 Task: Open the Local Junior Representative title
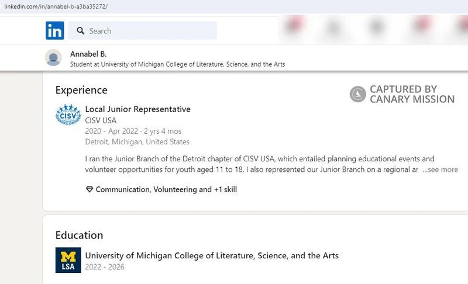tap(137, 109)
